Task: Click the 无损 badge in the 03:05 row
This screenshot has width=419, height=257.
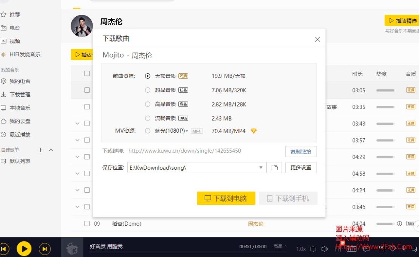Action: [411, 90]
